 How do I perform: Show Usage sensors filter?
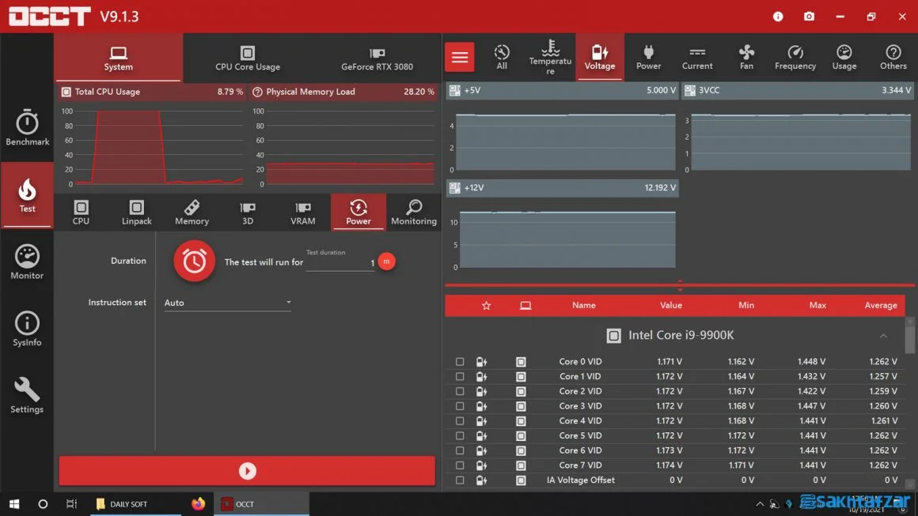[x=844, y=57]
